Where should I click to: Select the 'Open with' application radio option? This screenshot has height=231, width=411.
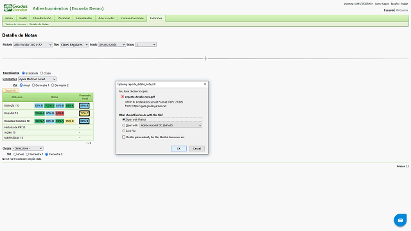(x=124, y=125)
